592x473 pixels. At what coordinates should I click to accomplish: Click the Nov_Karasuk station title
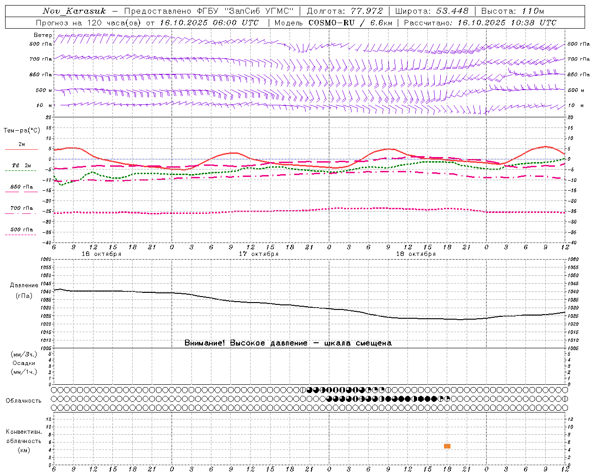click(x=74, y=11)
